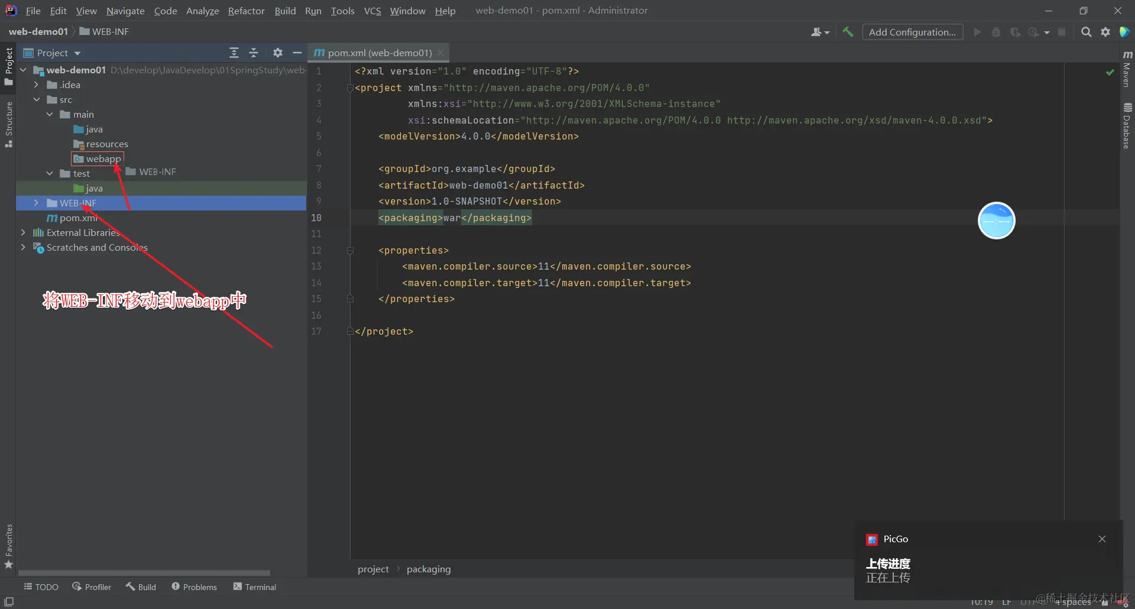
Task: Fold the project element at line 2
Action: pos(350,88)
